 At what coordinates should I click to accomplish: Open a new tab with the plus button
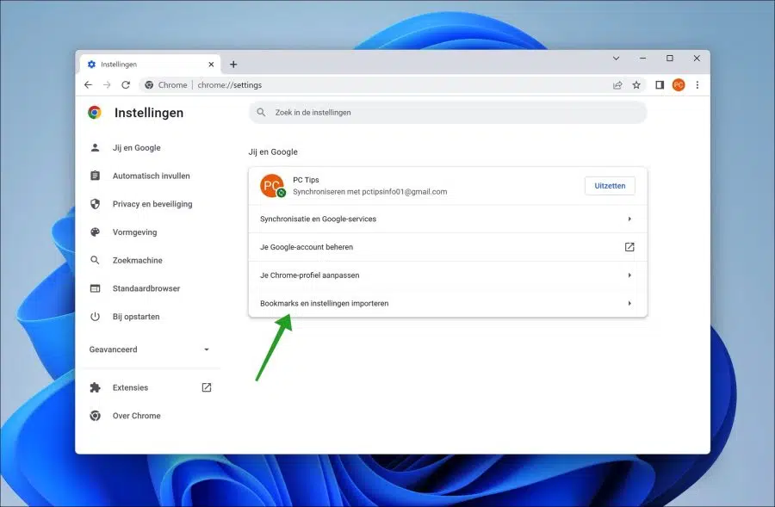point(233,65)
